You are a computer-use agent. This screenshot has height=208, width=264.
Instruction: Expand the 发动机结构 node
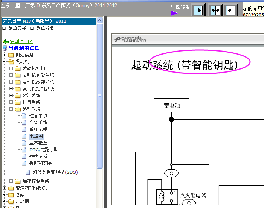(x=11, y=68)
